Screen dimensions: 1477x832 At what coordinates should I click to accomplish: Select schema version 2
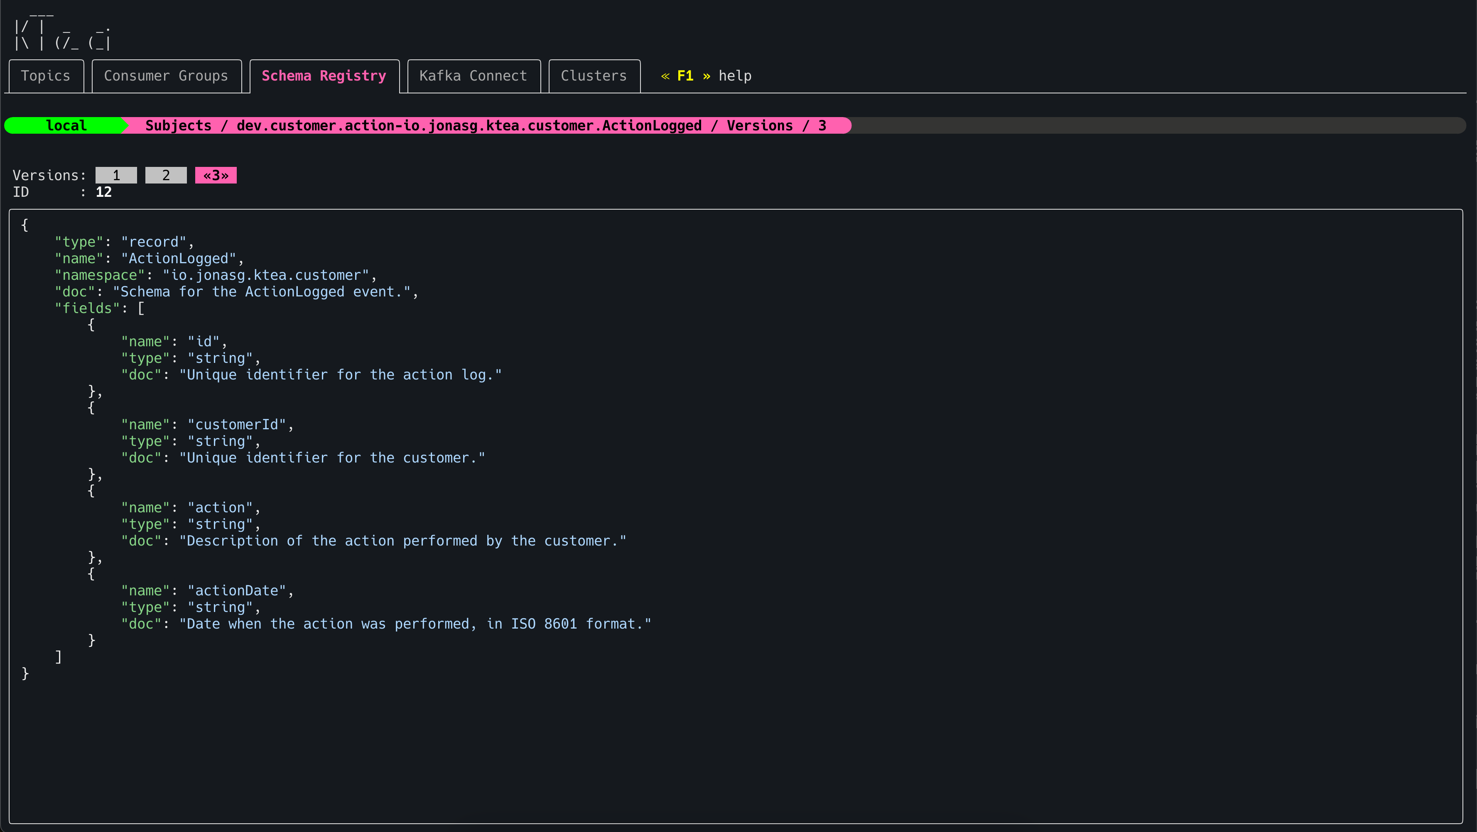coord(166,175)
